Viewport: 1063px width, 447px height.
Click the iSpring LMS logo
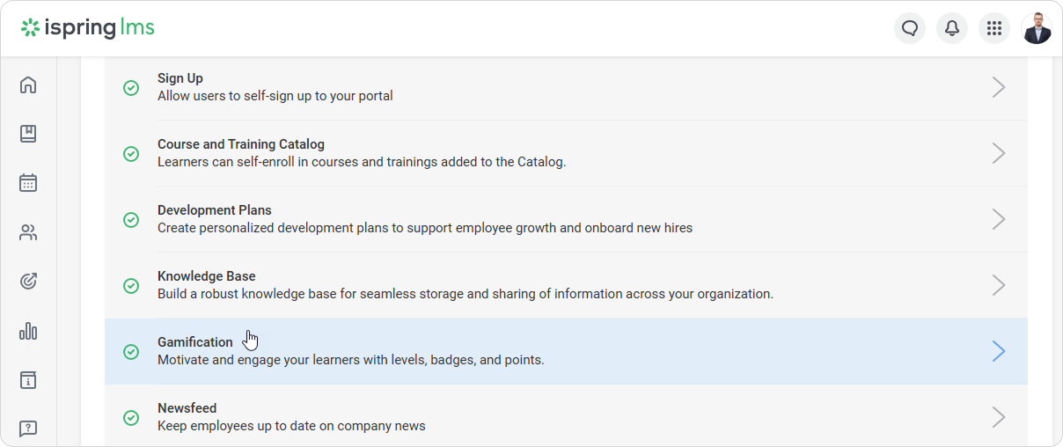pyautogui.click(x=88, y=28)
